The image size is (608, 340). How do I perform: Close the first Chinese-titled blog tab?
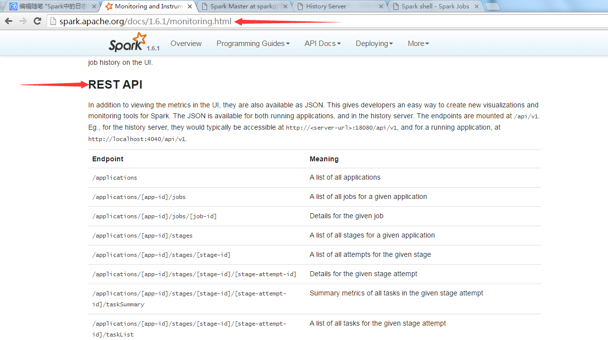click(x=94, y=6)
